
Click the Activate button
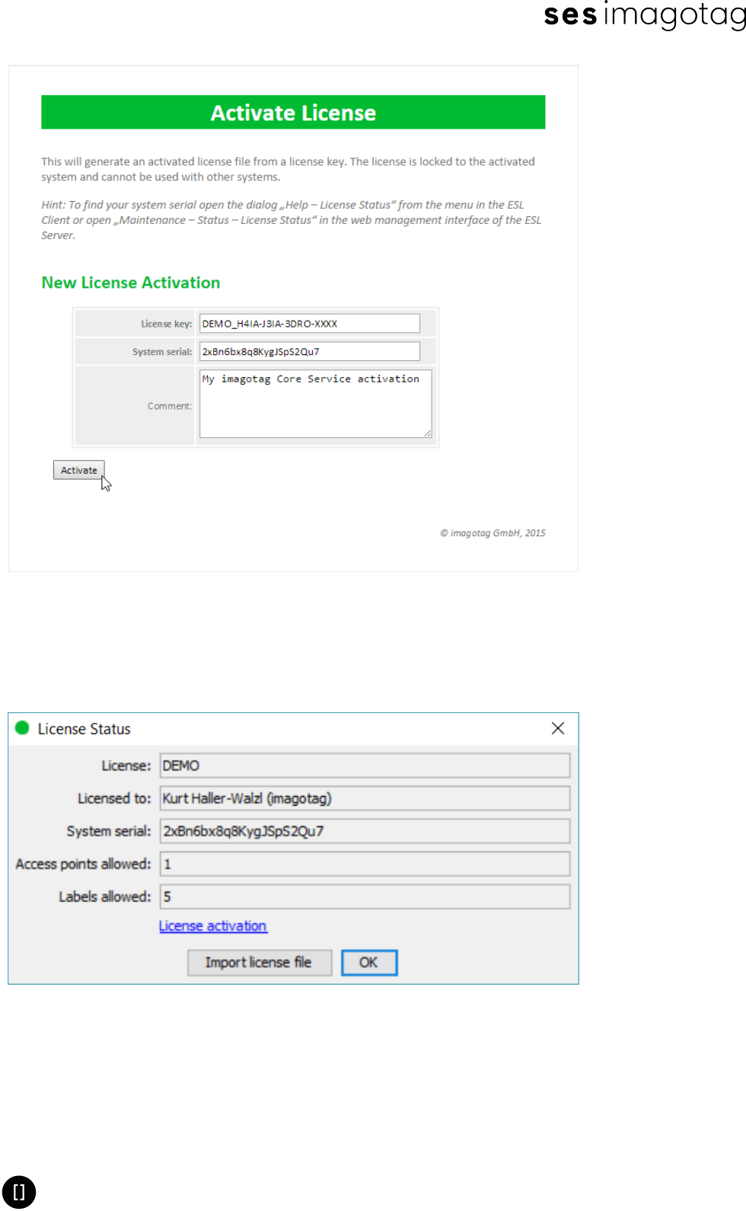78,470
